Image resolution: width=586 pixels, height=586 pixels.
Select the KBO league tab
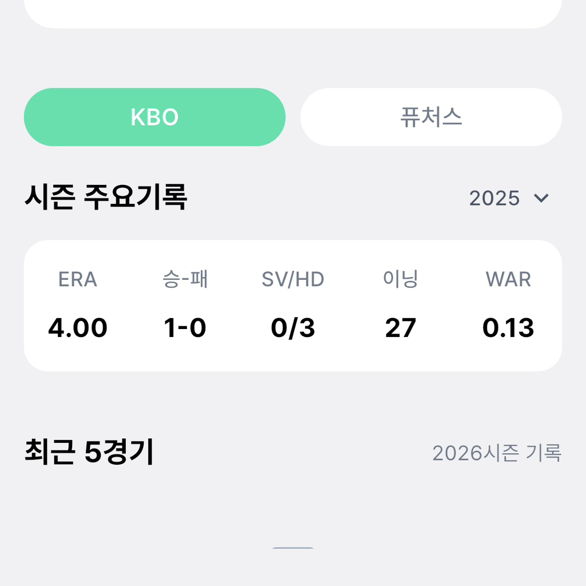click(155, 117)
